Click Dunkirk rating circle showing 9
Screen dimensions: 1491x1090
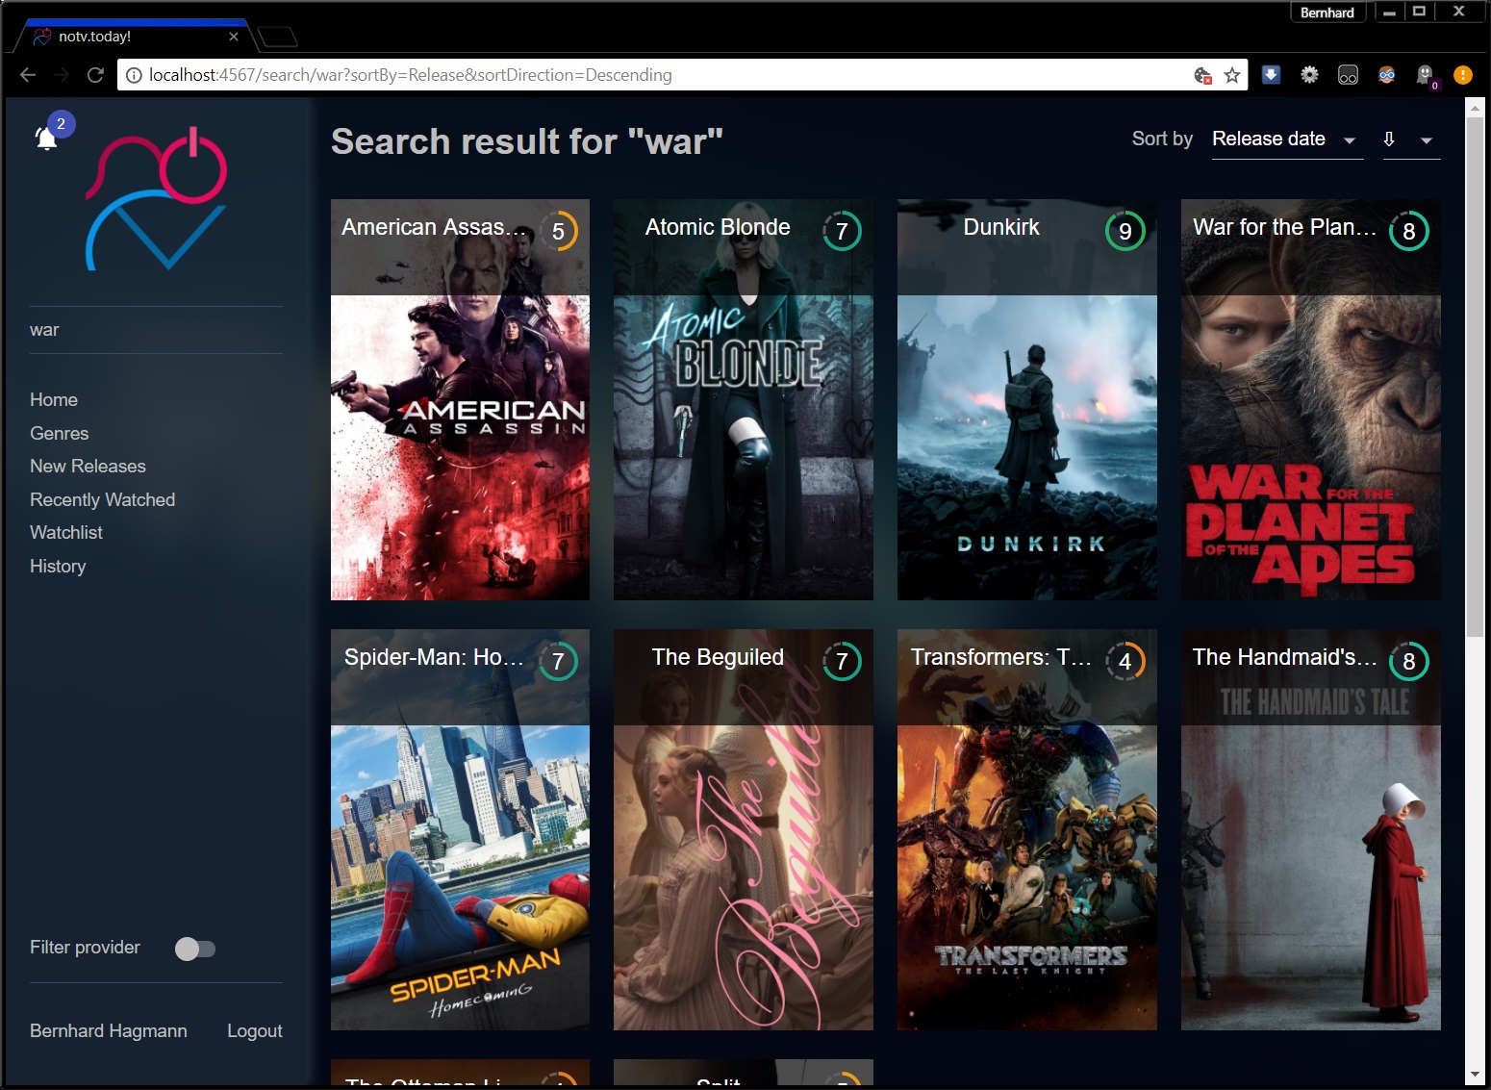[1125, 231]
